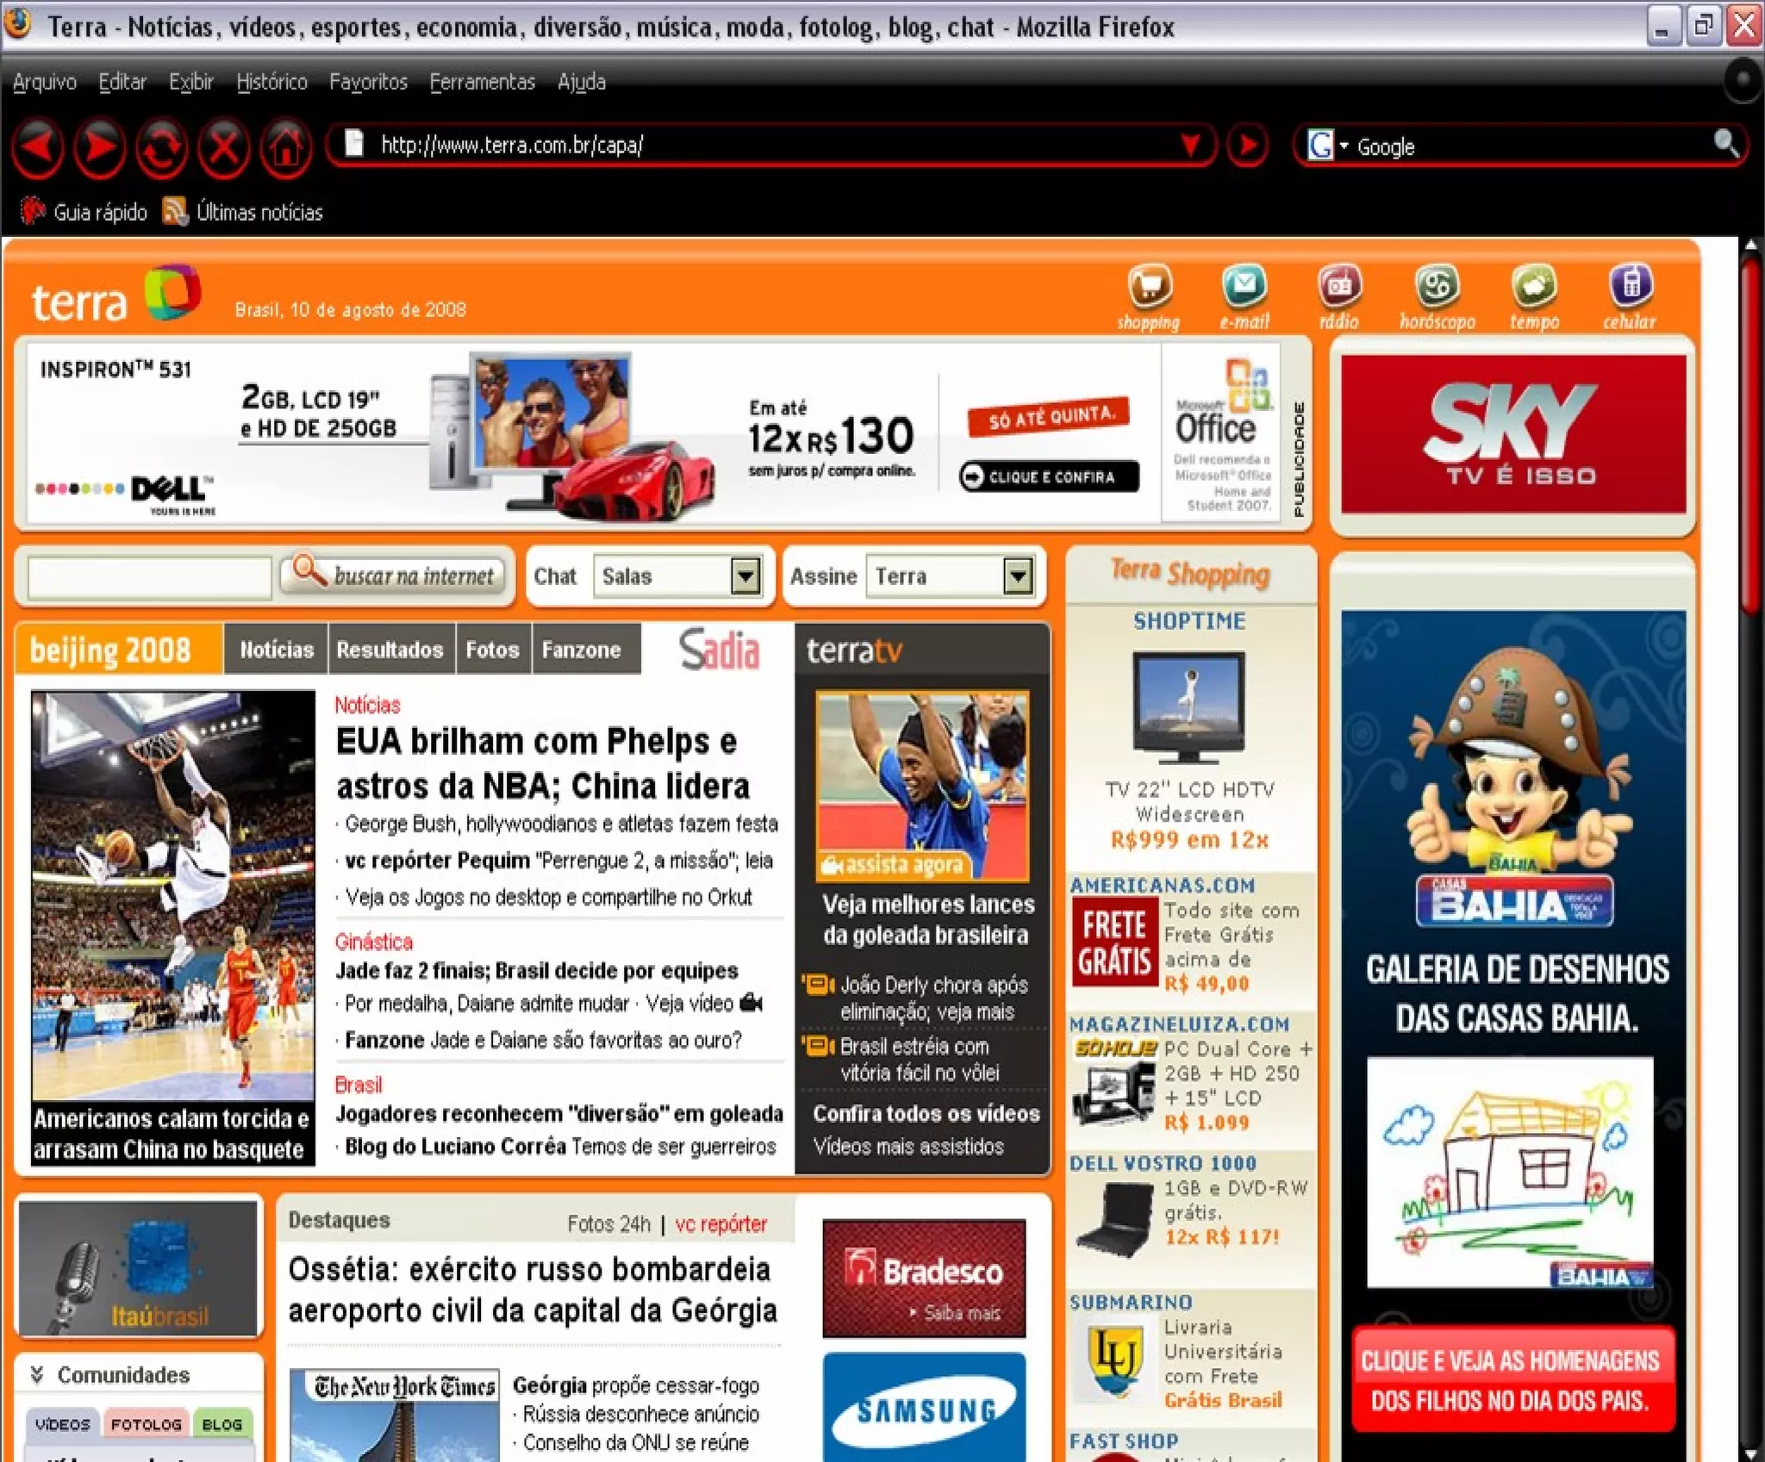Click the Stop loading X icon
This screenshot has width=1765, height=1462.
coord(224,146)
